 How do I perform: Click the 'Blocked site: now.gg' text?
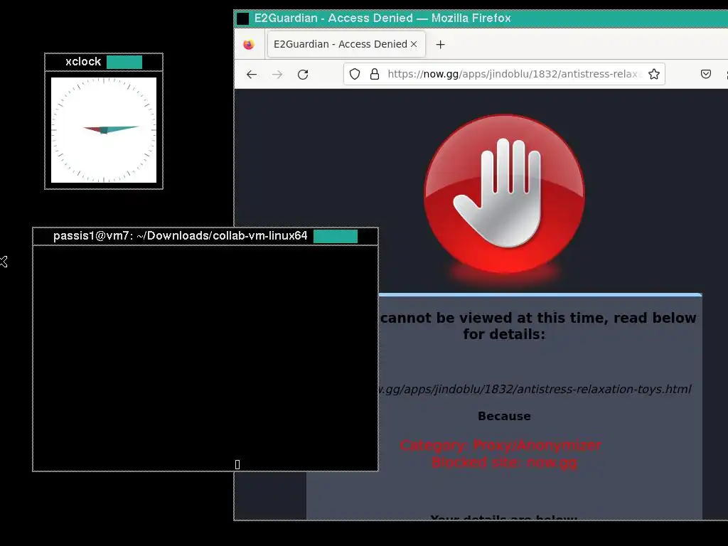(504, 462)
